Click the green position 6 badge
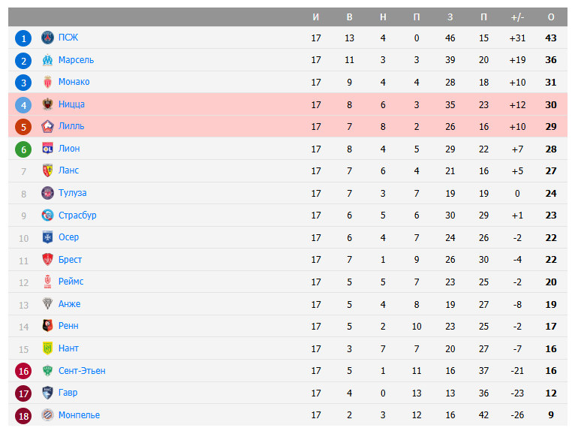The width and height of the screenshot is (575, 434). click(23, 149)
